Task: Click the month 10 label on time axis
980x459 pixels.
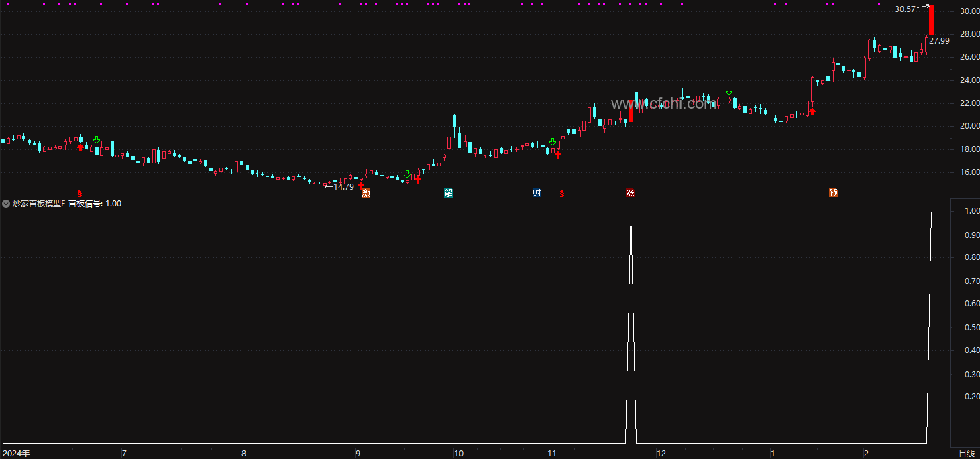Action: coord(459,454)
